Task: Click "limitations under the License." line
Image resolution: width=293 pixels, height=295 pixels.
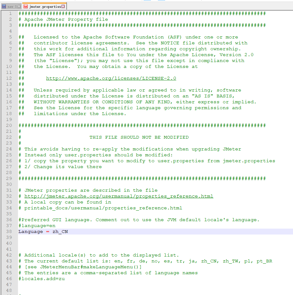Action: (80, 114)
